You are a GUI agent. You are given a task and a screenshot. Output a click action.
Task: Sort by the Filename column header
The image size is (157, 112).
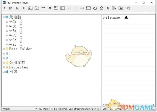click(x=111, y=17)
